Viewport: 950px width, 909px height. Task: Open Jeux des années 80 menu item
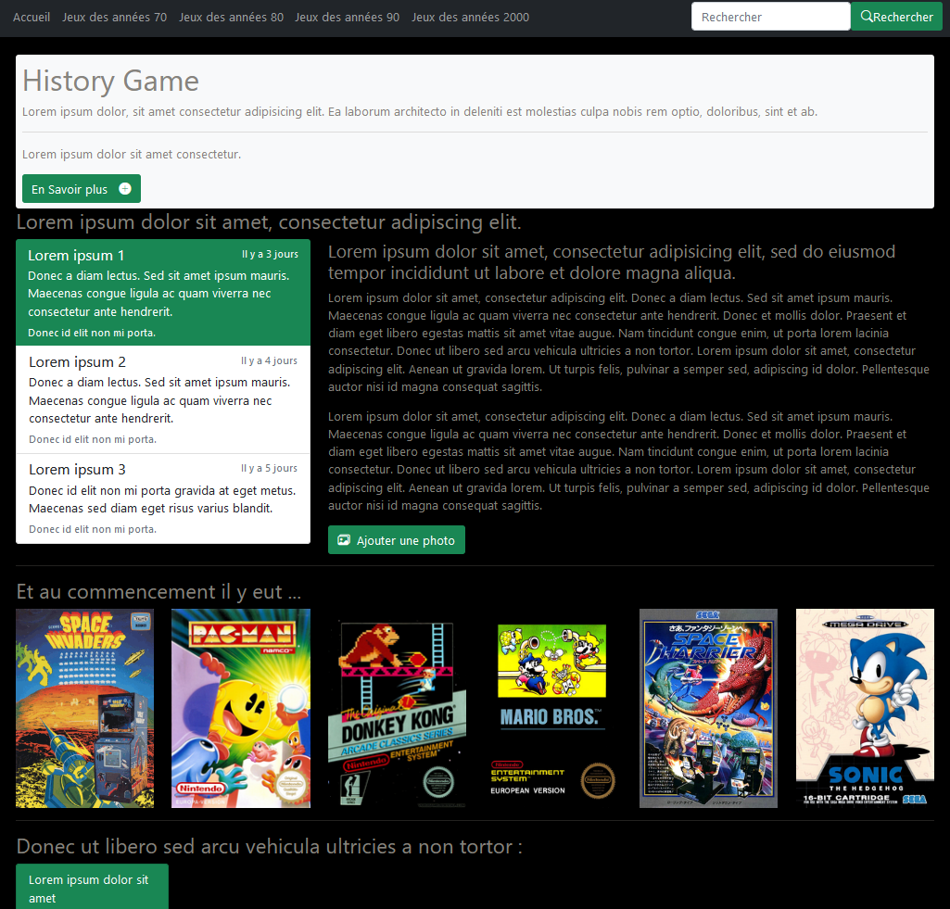click(231, 17)
